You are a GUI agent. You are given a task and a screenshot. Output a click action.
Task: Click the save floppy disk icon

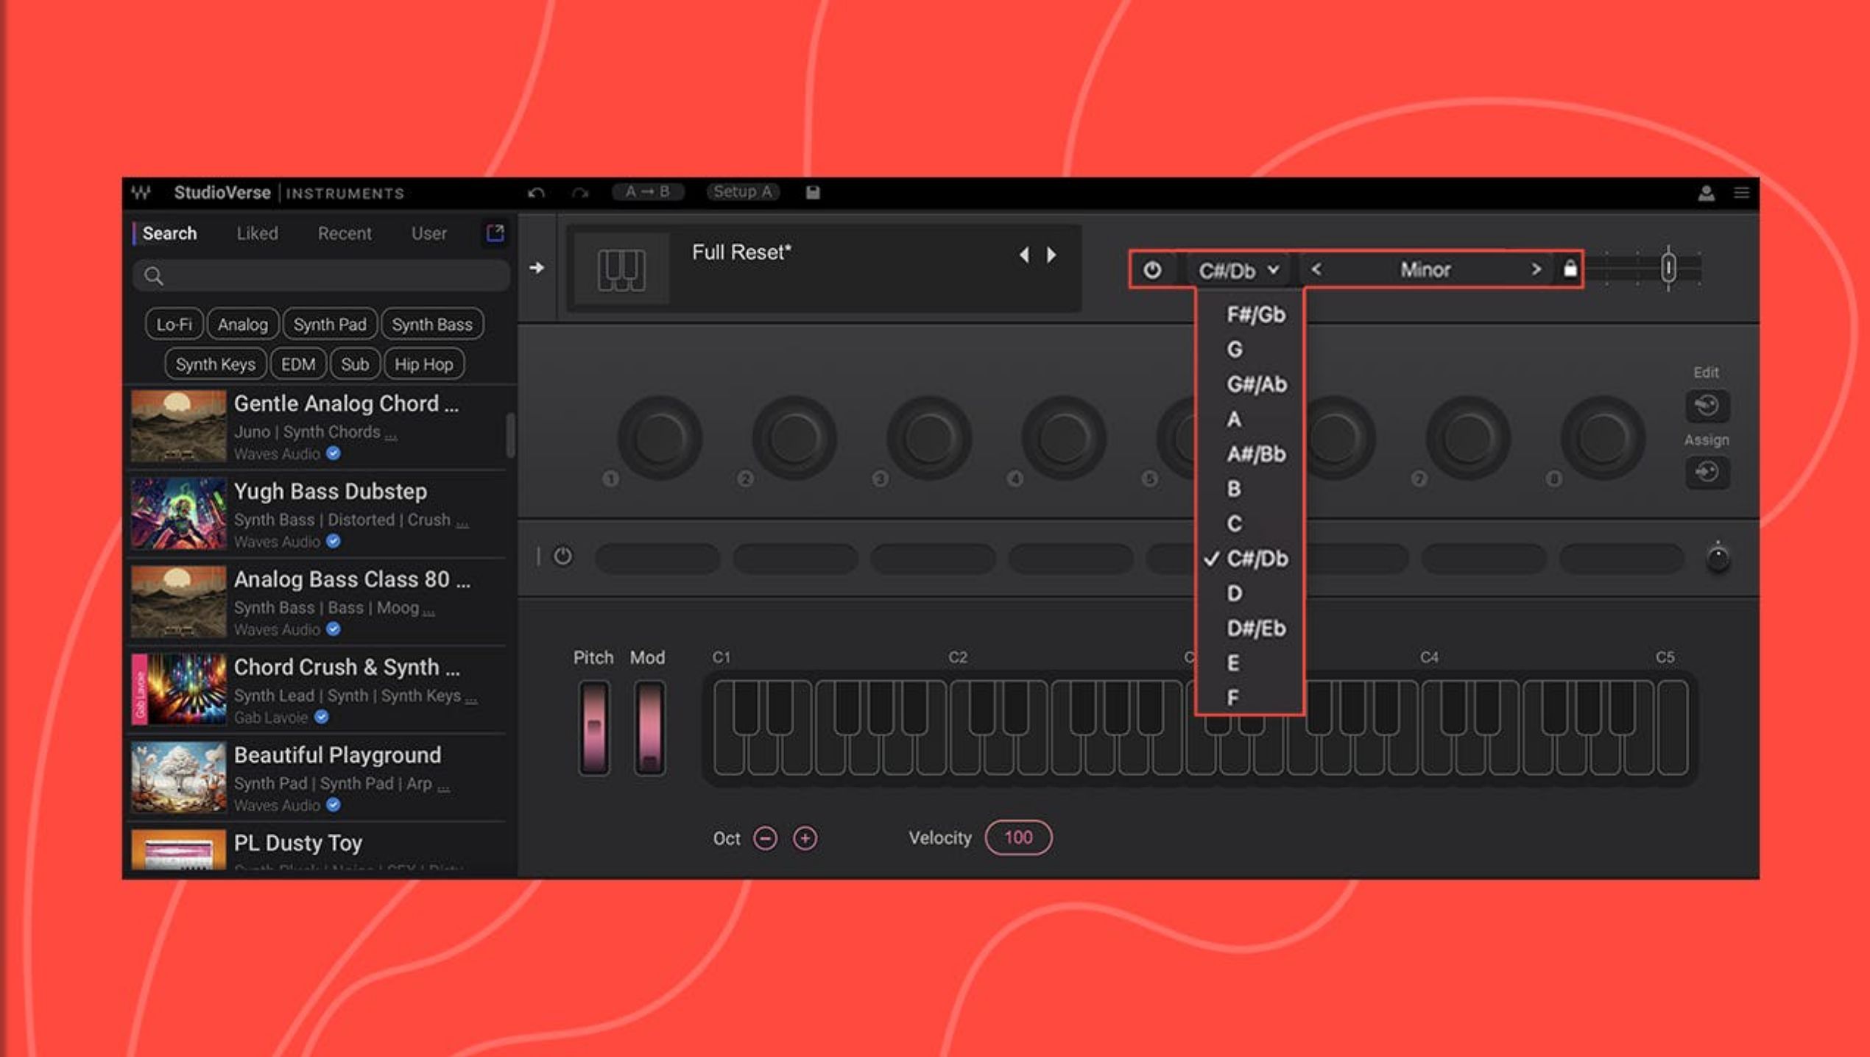tap(812, 193)
